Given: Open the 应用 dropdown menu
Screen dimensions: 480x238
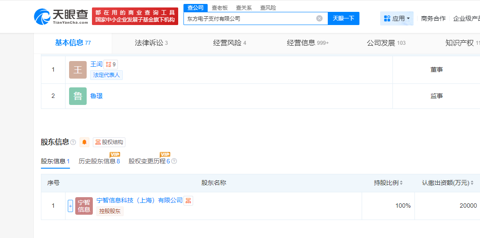Looking at the screenshot, I should pyautogui.click(x=396, y=18).
